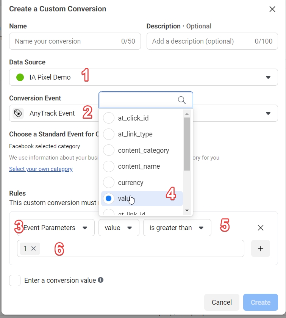Select the at_click_id radio option
The width and height of the screenshot is (286, 318).
[x=109, y=118]
